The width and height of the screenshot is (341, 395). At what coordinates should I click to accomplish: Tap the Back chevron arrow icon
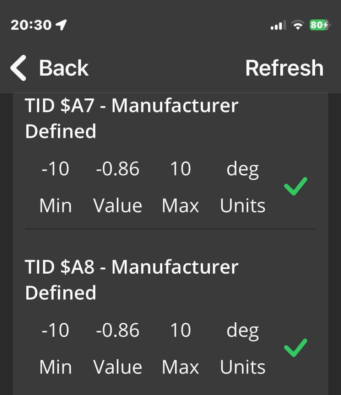(18, 68)
